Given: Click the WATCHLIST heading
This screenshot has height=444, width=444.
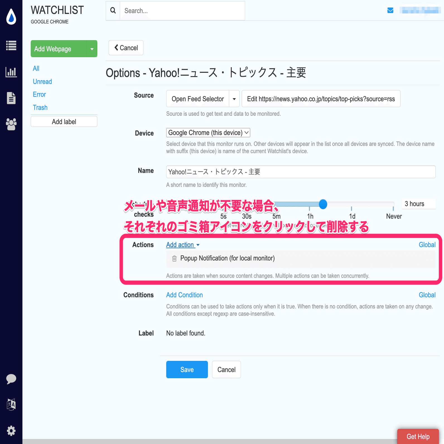Looking at the screenshot, I should click(x=57, y=10).
